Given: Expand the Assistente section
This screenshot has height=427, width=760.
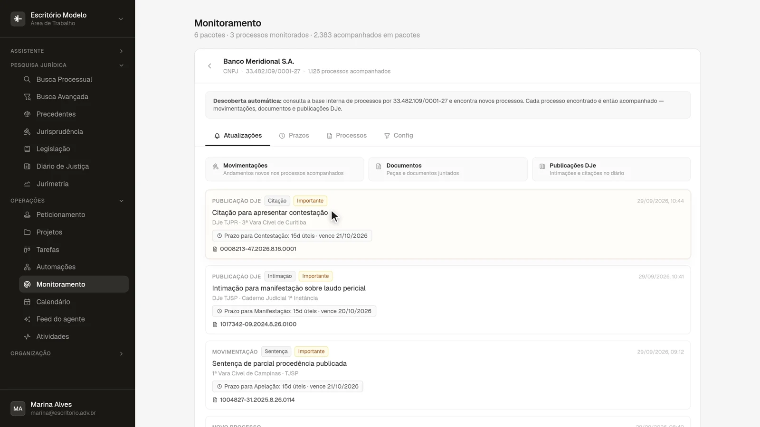Looking at the screenshot, I should coord(121,51).
